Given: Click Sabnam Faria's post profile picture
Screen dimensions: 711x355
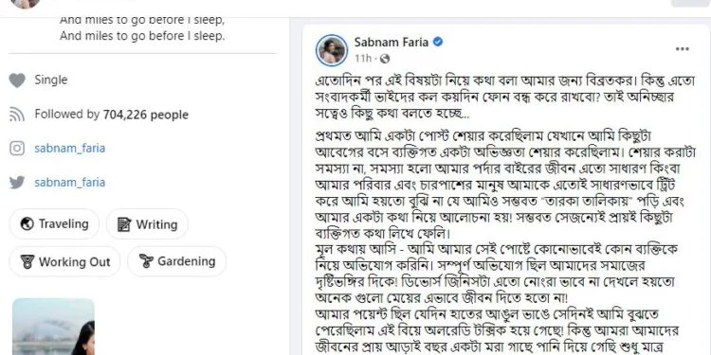Looking at the screenshot, I should 332,50.
